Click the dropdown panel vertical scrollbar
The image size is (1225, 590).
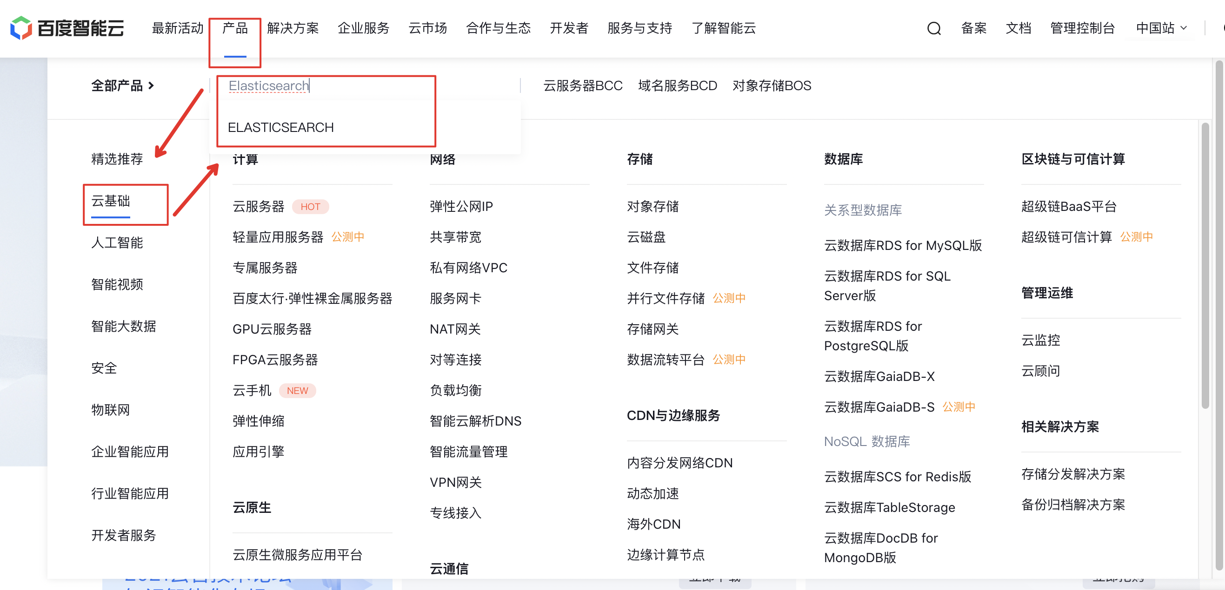pyautogui.click(x=1205, y=266)
